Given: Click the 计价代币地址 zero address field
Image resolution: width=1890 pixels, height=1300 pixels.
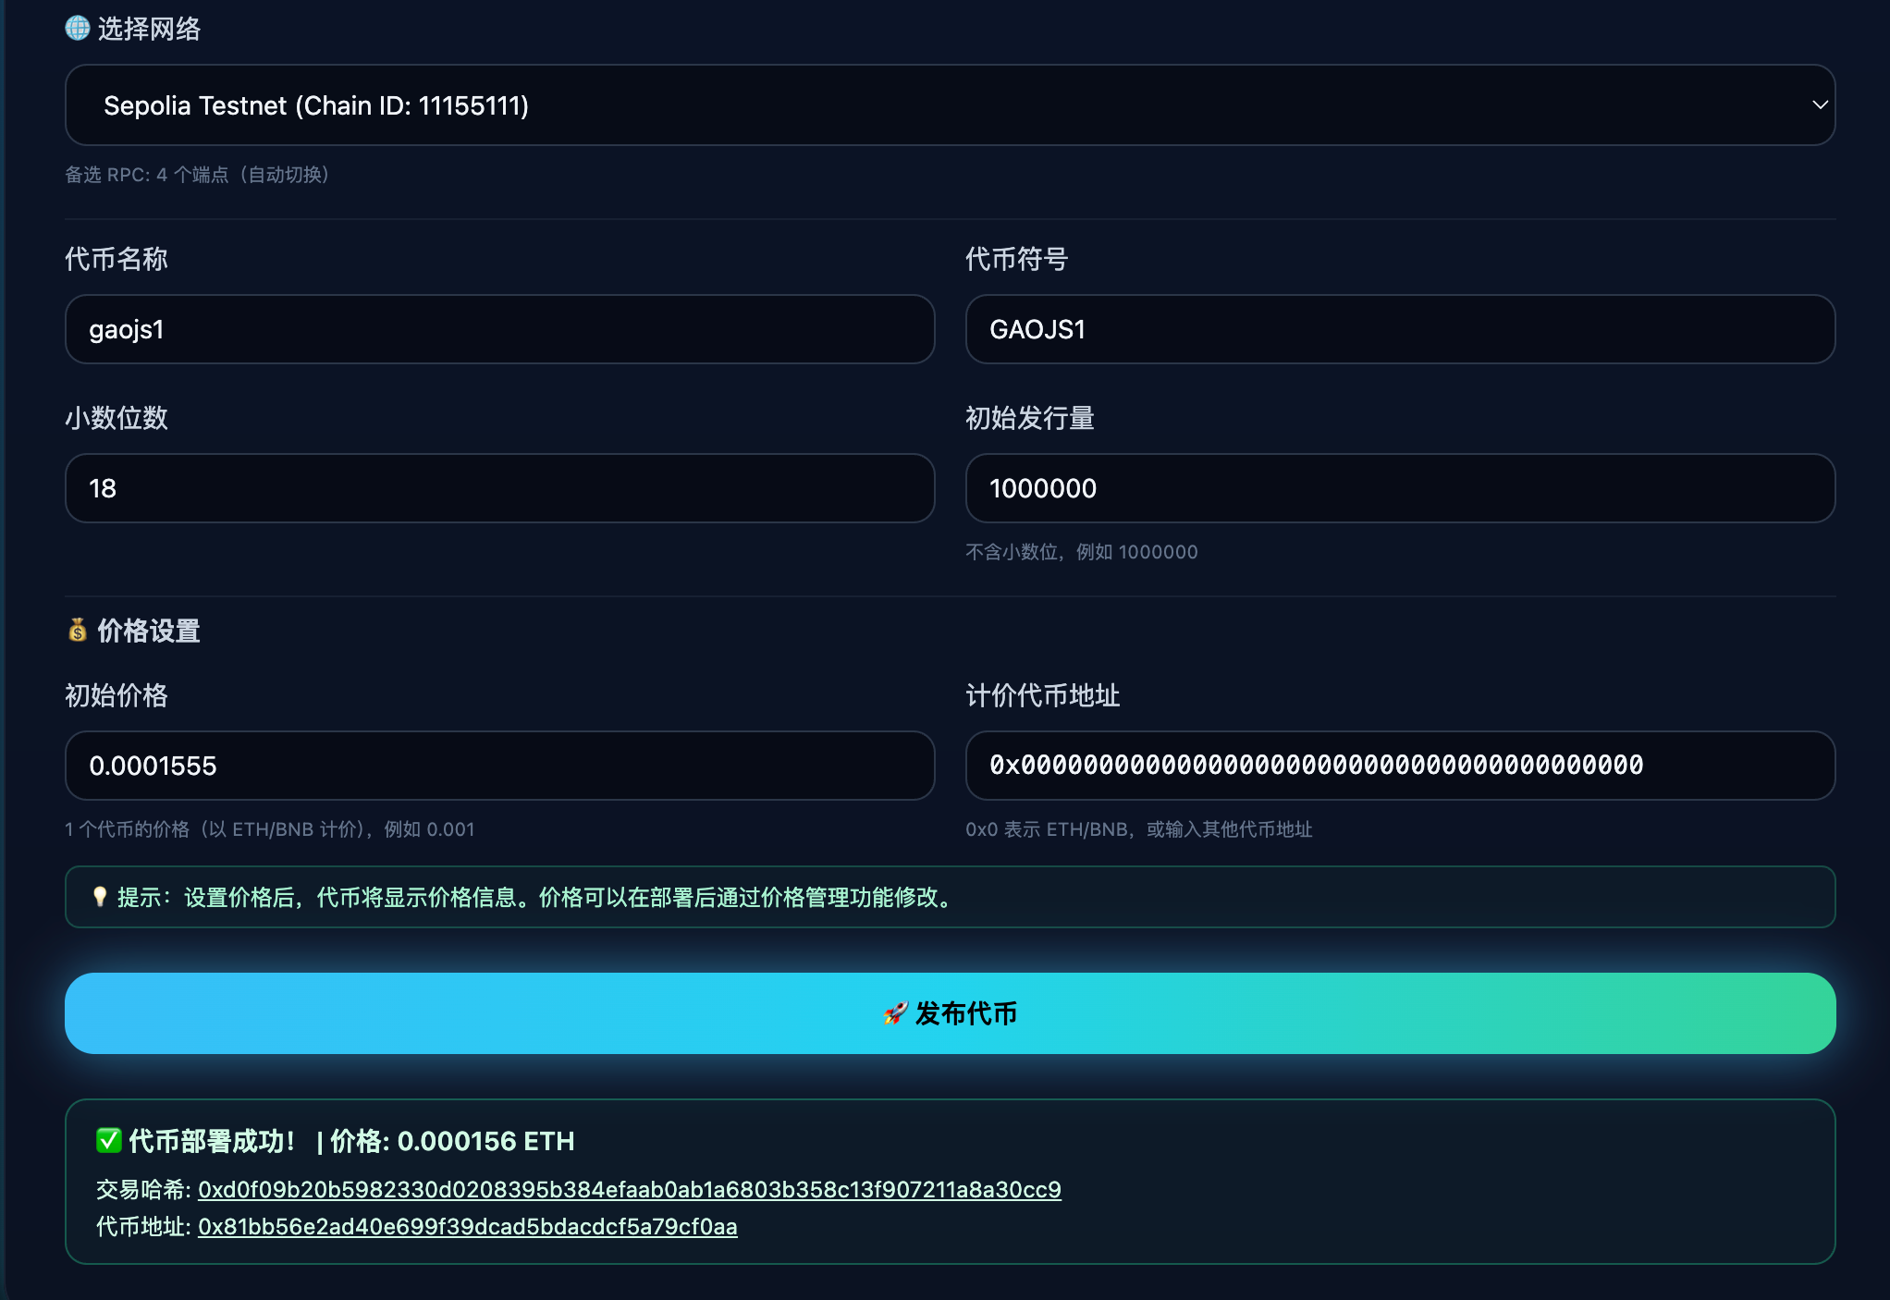Looking at the screenshot, I should pyautogui.click(x=1399, y=767).
